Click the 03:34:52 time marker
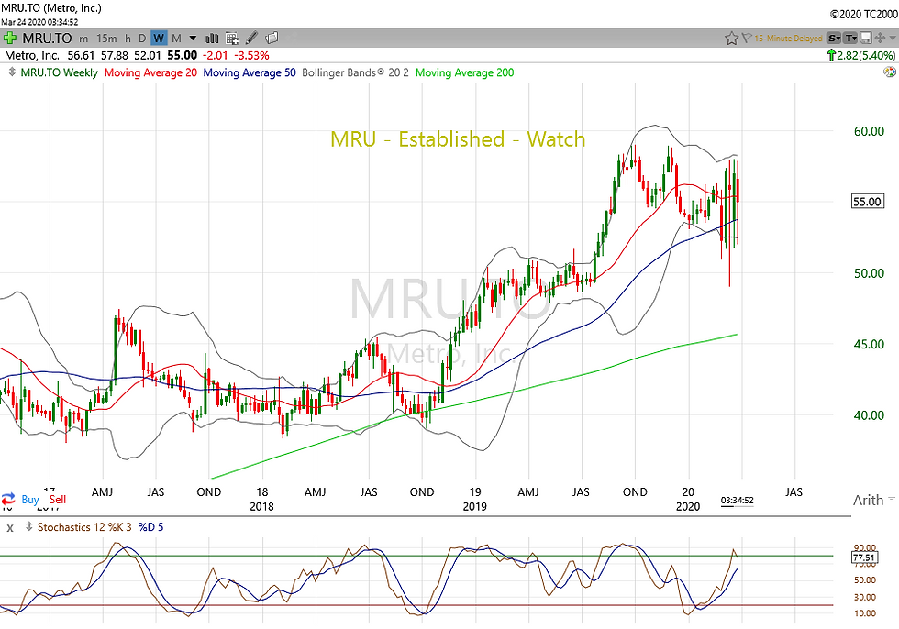The width and height of the screenshot is (899, 629). coord(737,500)
